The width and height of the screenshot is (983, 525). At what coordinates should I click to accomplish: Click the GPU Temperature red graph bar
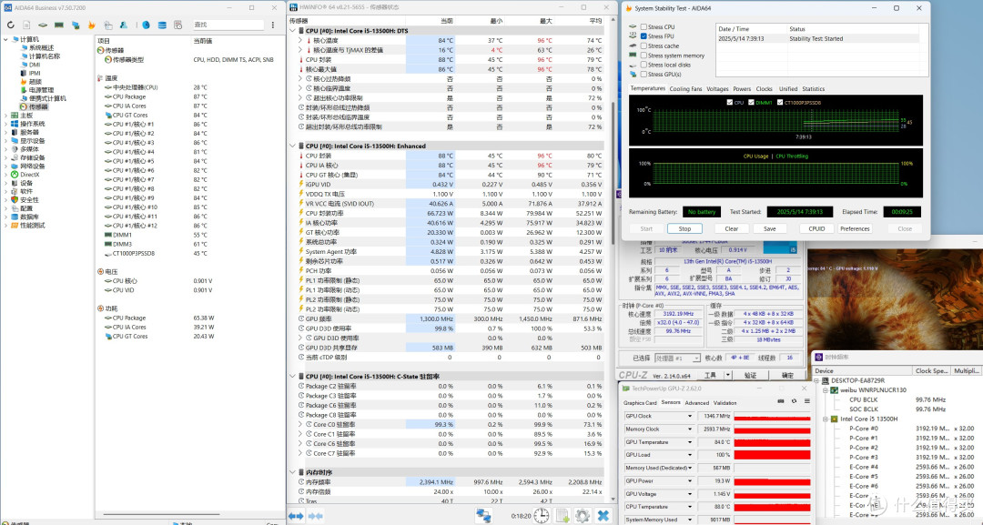(773, 442)
